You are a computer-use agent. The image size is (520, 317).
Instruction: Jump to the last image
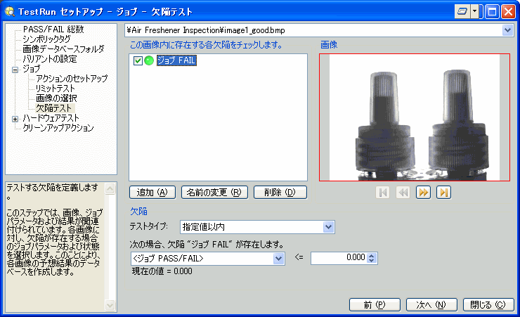pos(443,193)
